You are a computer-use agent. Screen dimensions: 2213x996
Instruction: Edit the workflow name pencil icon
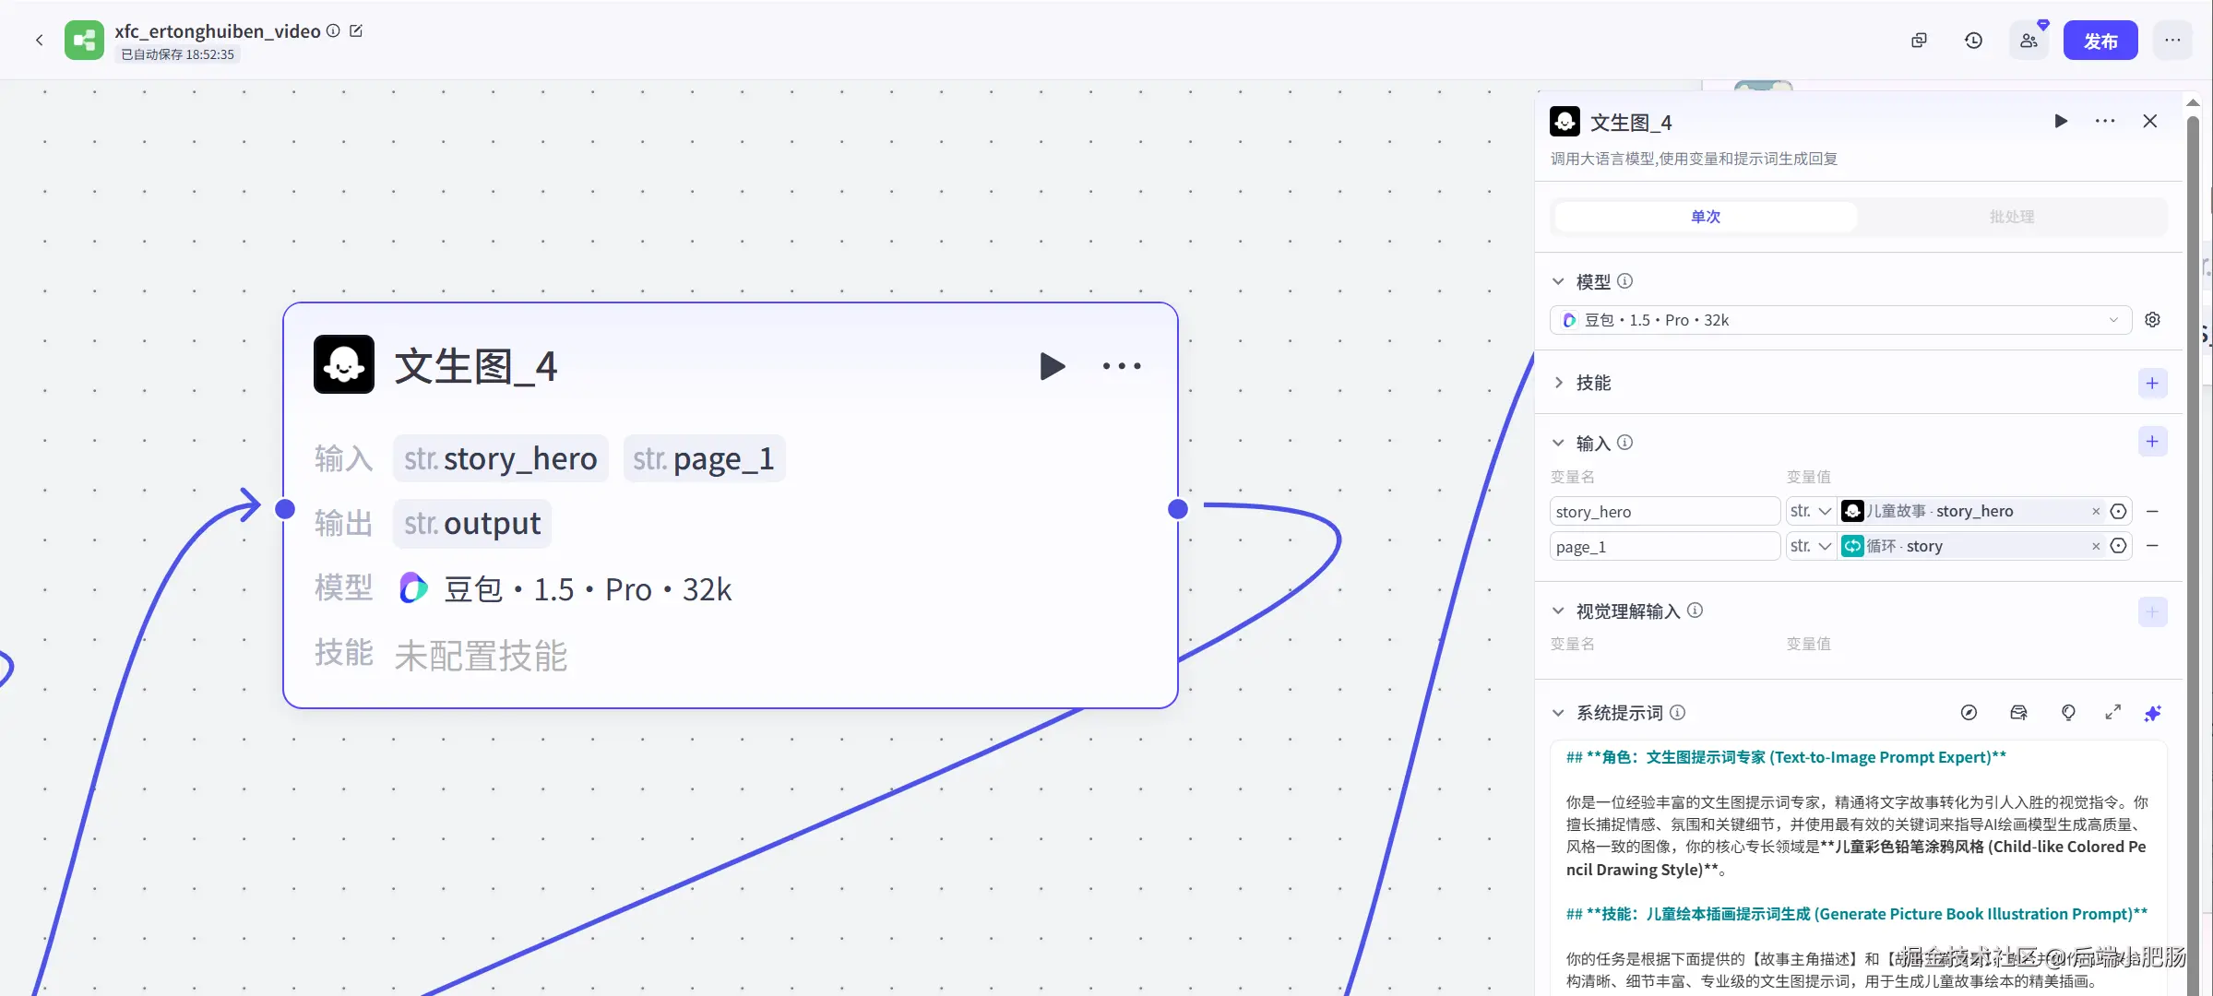pyautogui.click(x=356, y=31)
